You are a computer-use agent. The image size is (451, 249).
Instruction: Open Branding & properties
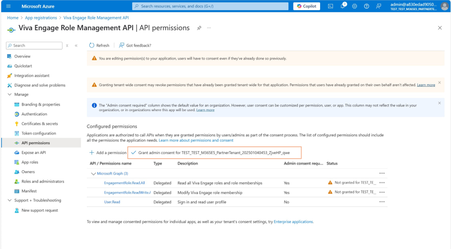(x=41, y=104)
